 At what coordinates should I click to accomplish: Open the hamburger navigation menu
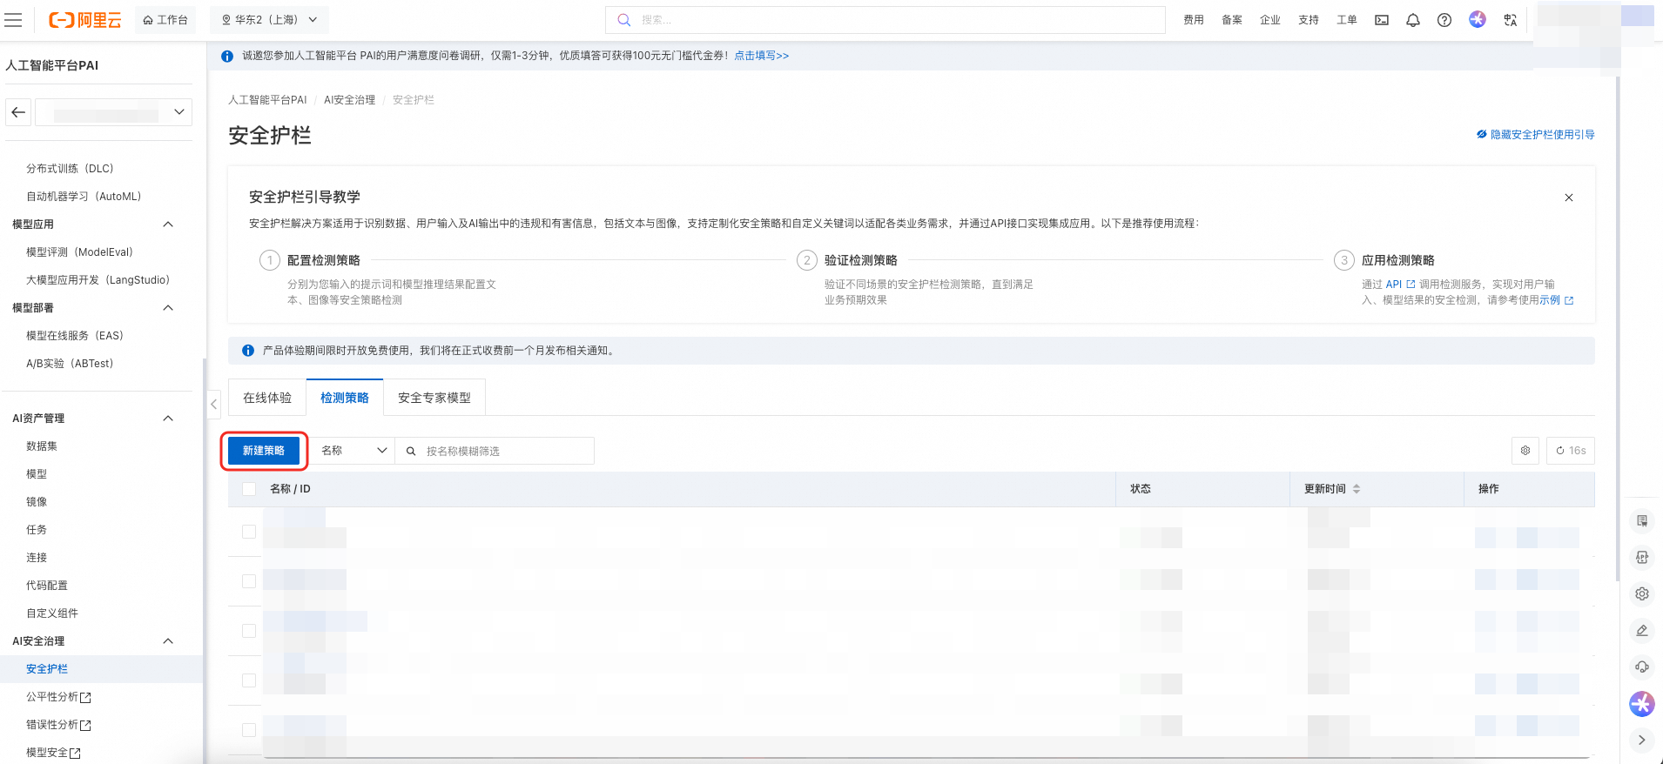click(13, 19)
